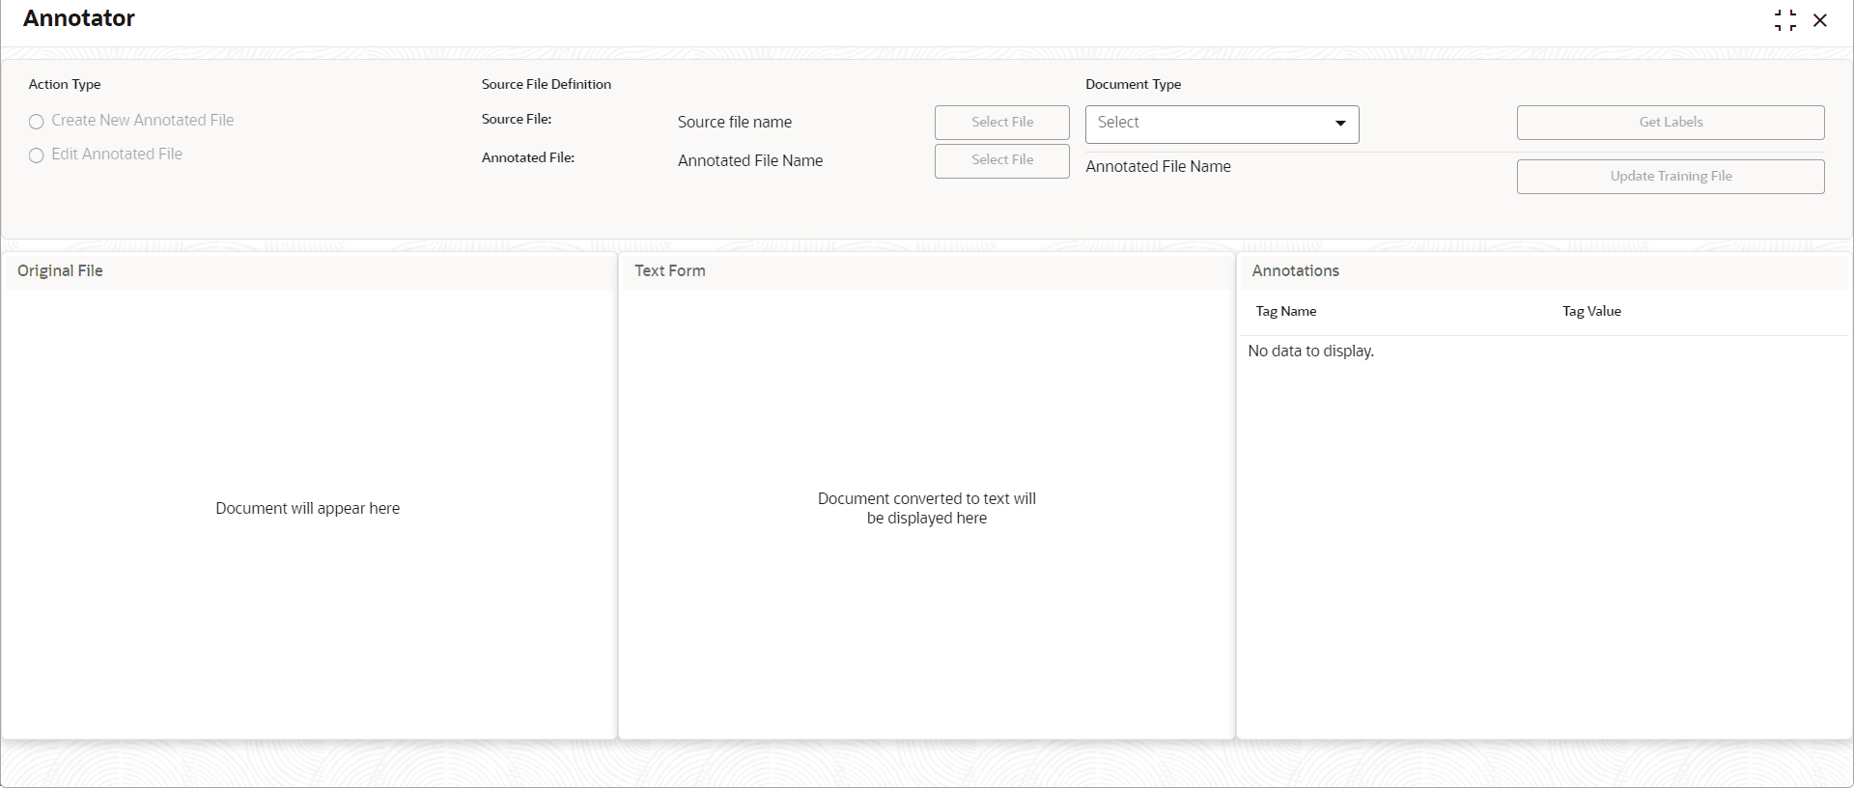
Task: Collapse the Annotator window from fullscreen
Action: point(1785,20)
